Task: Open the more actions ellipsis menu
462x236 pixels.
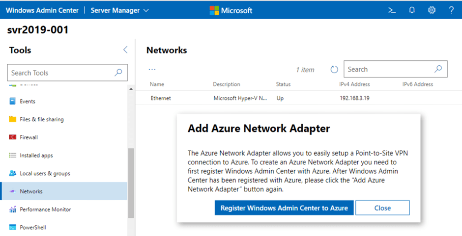Action: [152, 70]
